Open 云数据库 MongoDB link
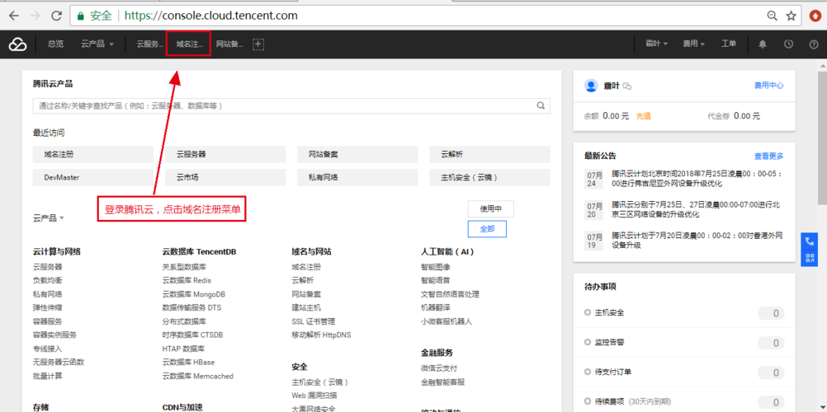This screenshot has width=827, height=412. click(194, 294)
